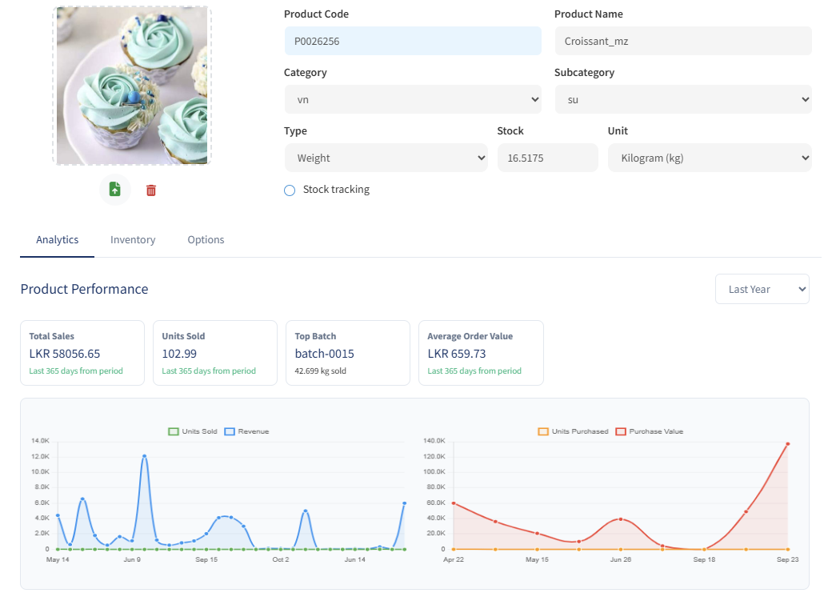Image resolution: width=840 pixels, height=593 pixels.
Task: Enable the Stock tracking radio button
Action: (290, 190)
